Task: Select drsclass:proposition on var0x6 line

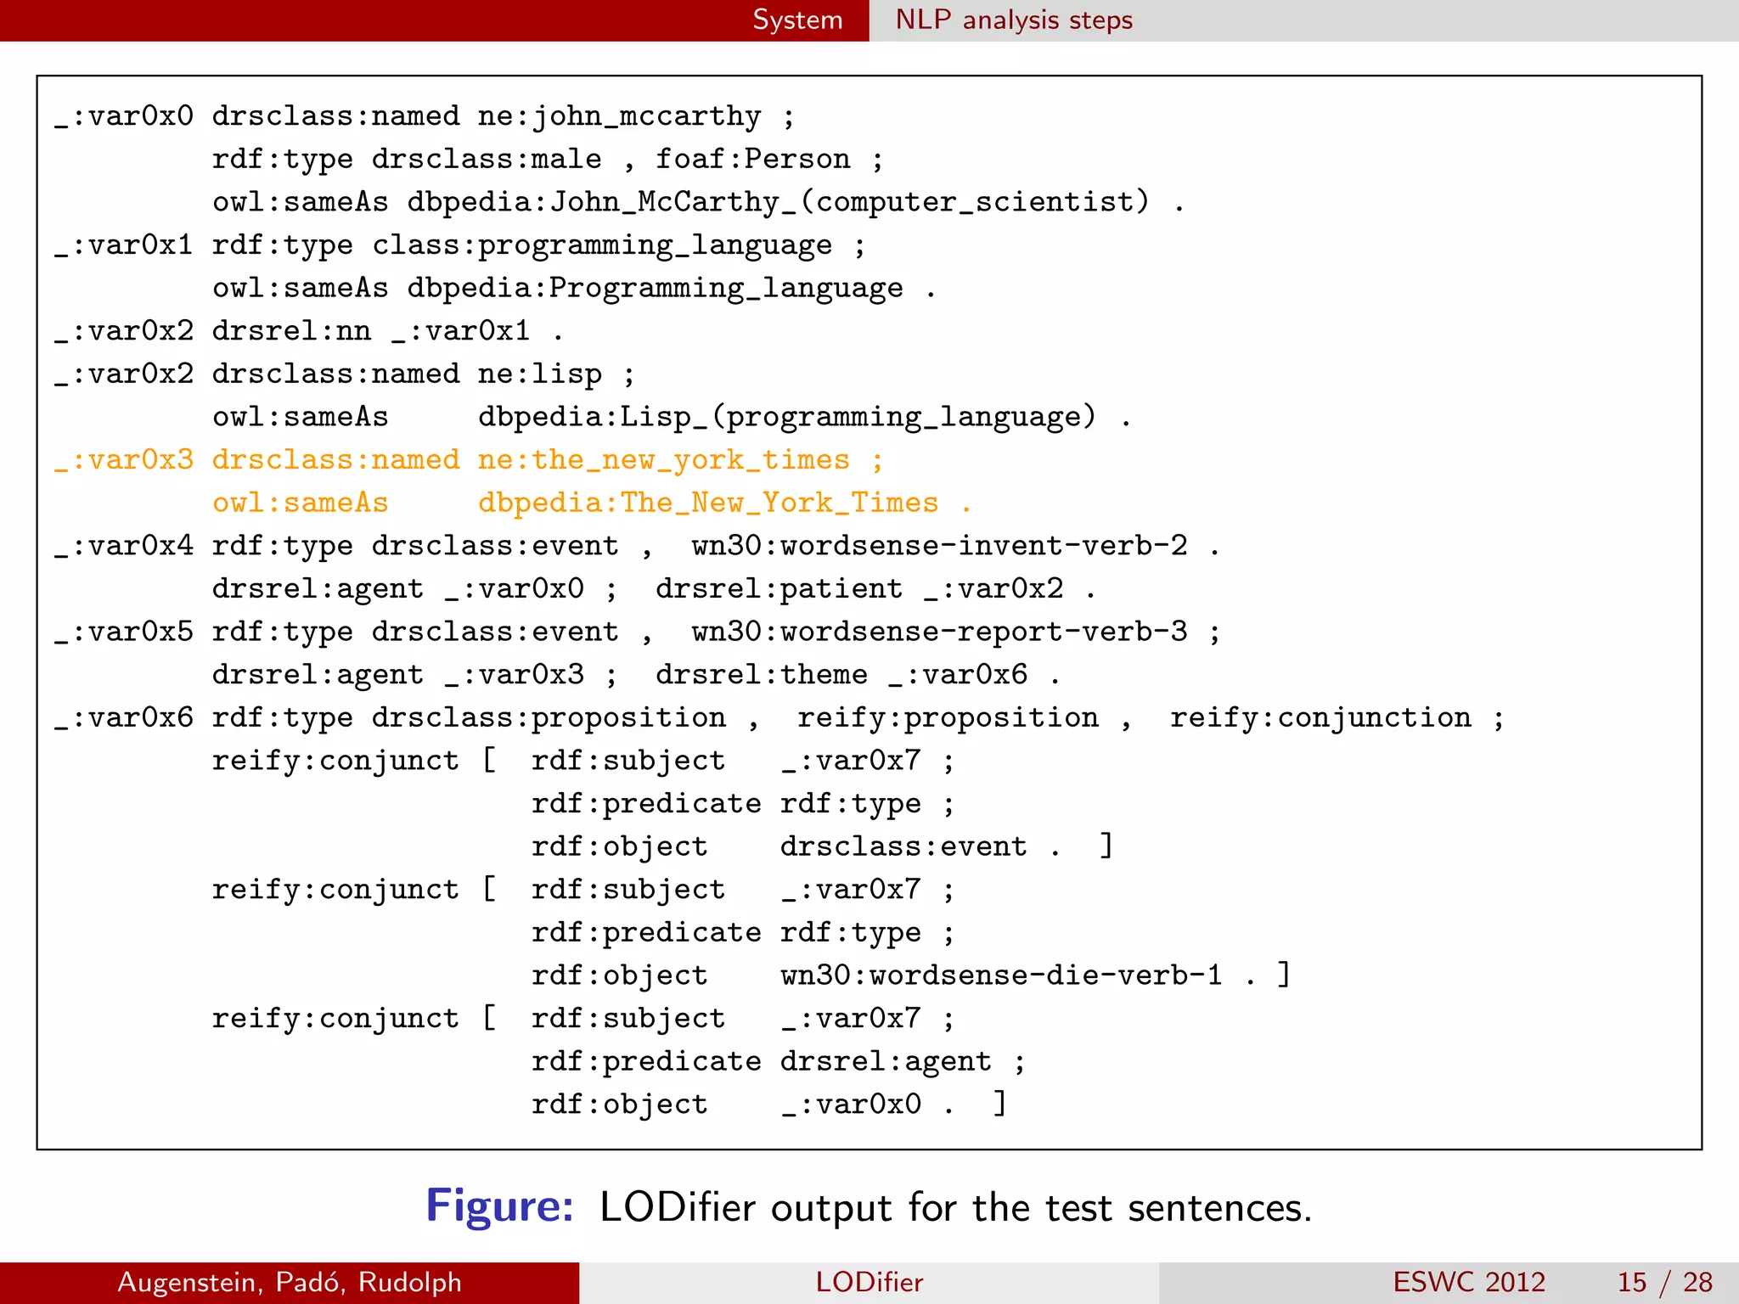Action: (549, 718)
